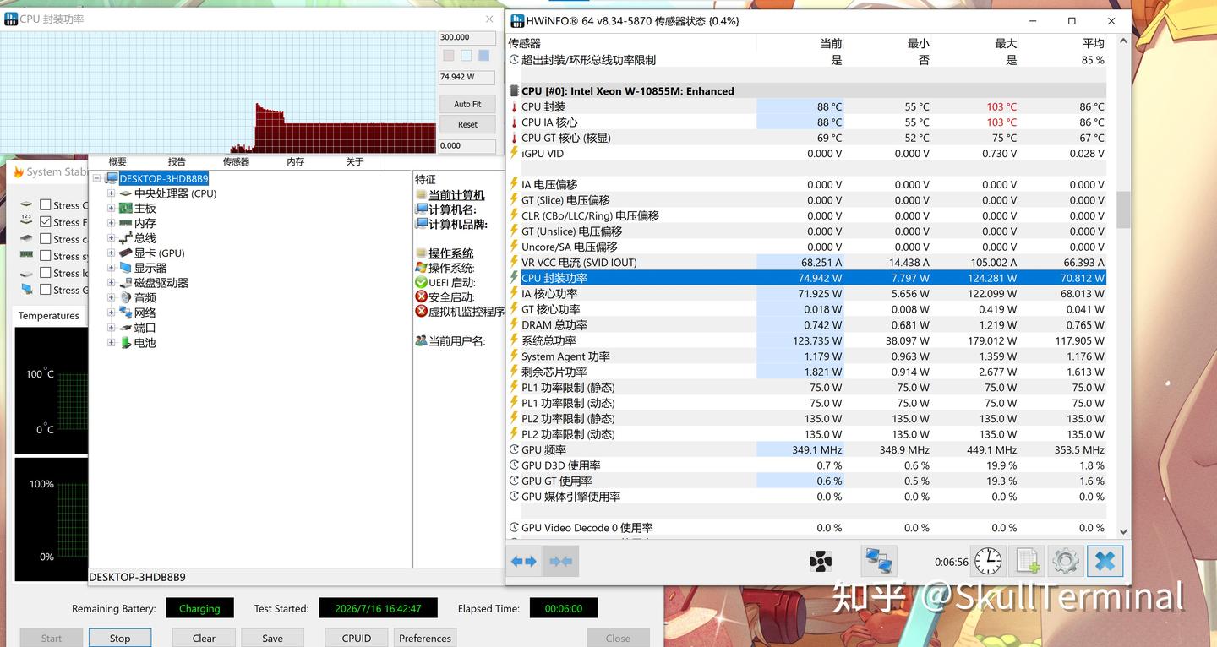Click thermometer icon on CPU 封装 row
1217x647 pixels.
[514, 106]
